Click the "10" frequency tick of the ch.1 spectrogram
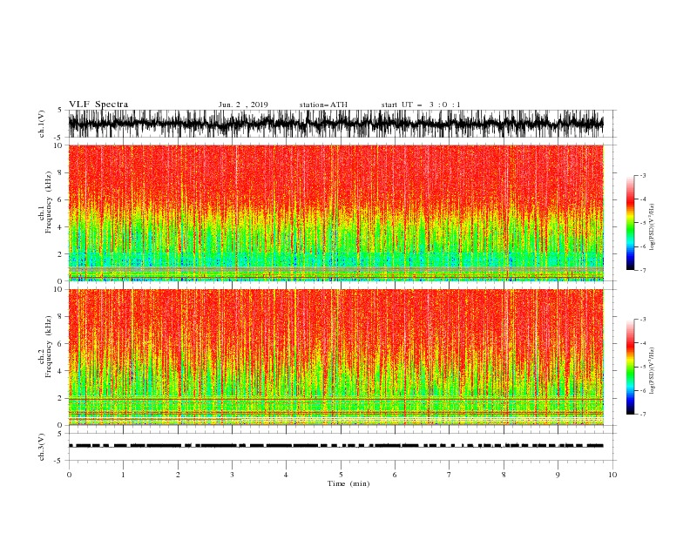690x533 pixels. click(x=58, y=145)
